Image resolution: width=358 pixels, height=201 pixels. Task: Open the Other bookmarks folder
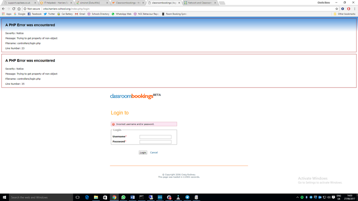(344, 14)
